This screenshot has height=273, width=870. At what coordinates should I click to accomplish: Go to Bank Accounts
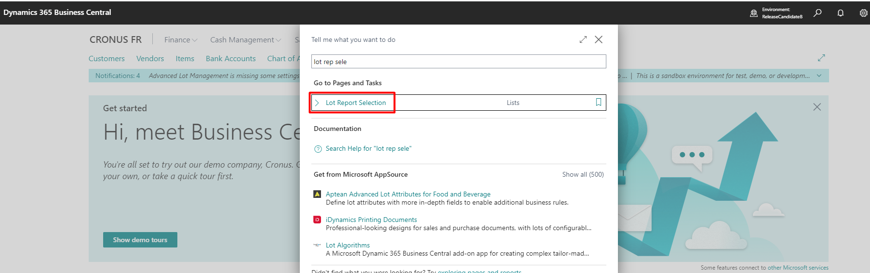230,59
